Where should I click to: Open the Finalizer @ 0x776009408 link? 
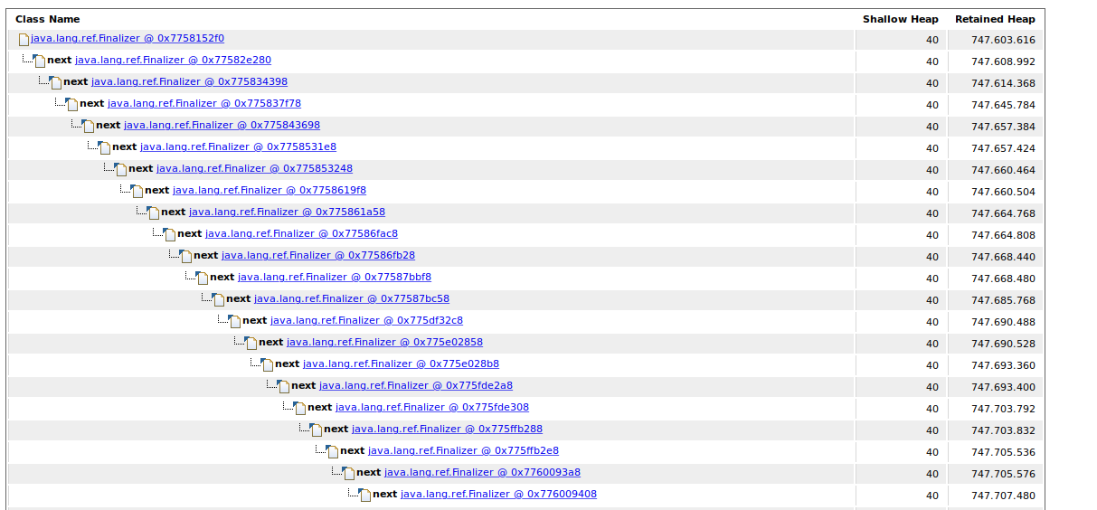[498, 494]
